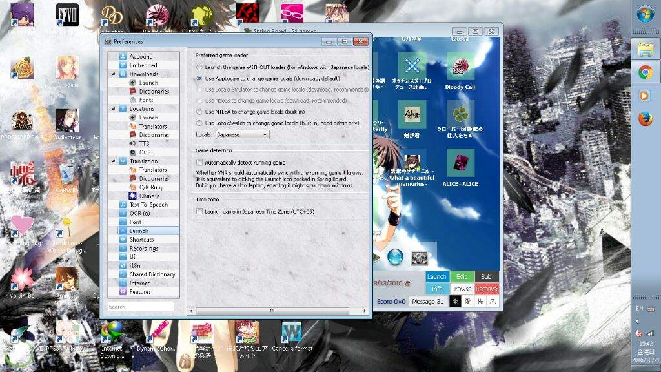This screenshot has height=372, width=661.
Task: Select Embedded in the Preferences tree
Action: (x=143, y=65)
